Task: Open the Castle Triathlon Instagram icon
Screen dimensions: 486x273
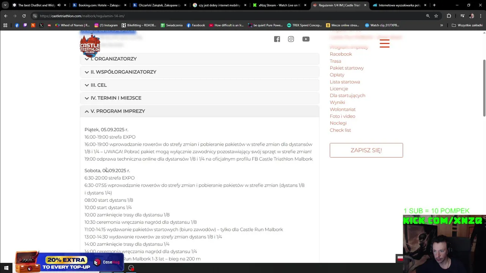Action: click(291, 39)
